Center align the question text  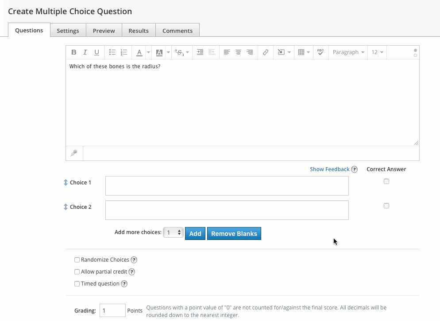[238, 52]
